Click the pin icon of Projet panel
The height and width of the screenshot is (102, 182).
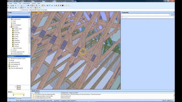(29, 12)
